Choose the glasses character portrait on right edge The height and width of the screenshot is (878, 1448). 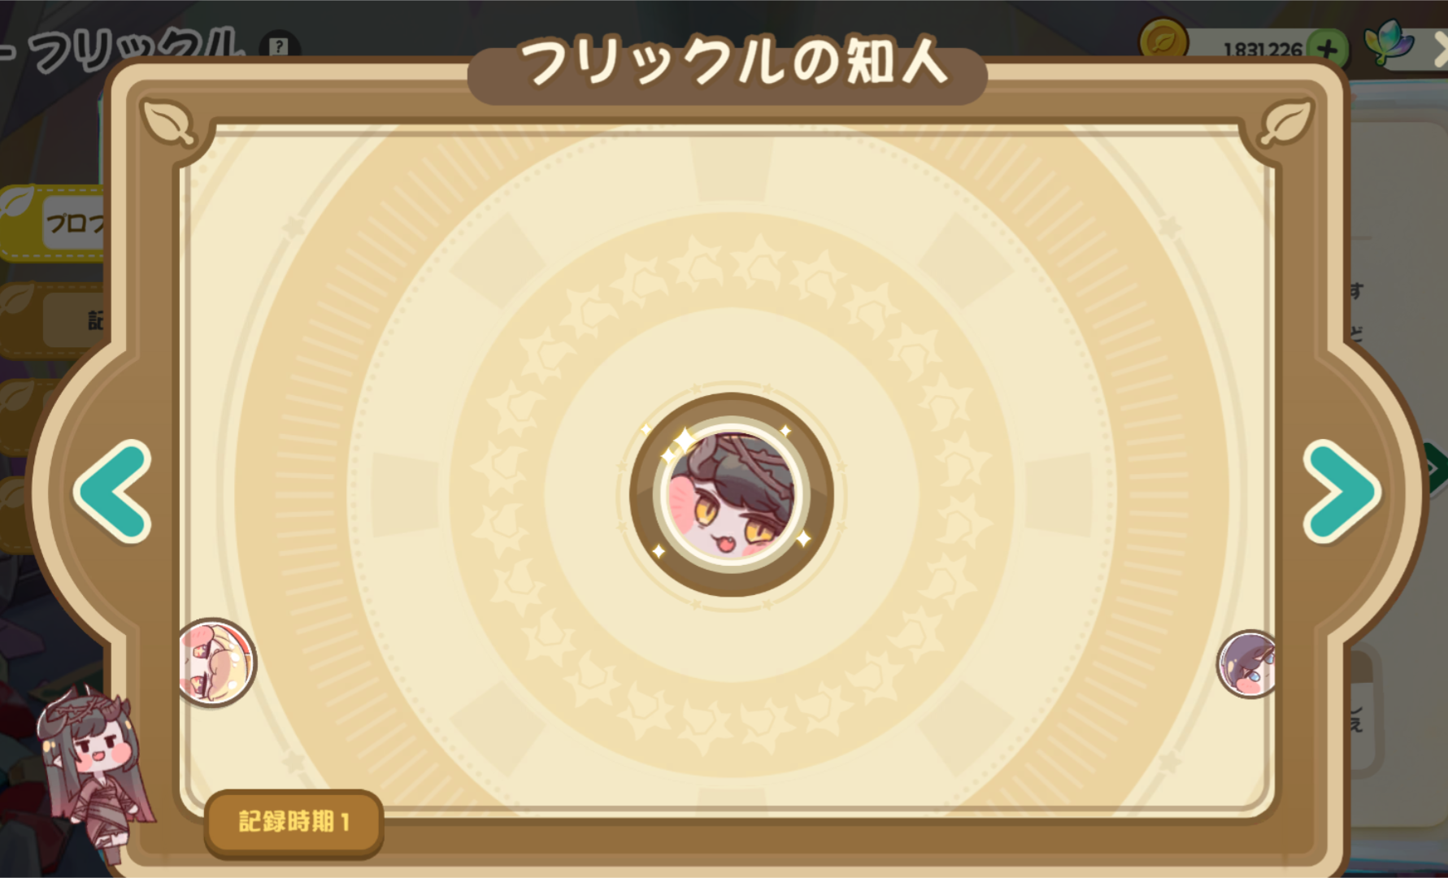pos(1246,663)
